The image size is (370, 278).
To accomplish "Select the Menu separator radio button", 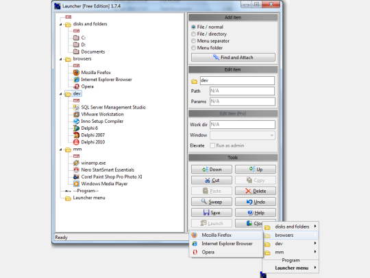I will pos(193,41).
